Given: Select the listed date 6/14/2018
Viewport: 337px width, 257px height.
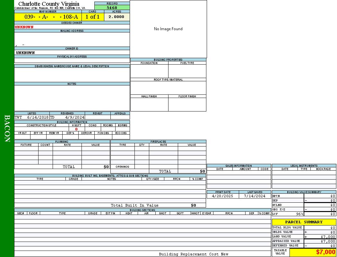Looking at the screenshot, I should [x=38, y=117].
